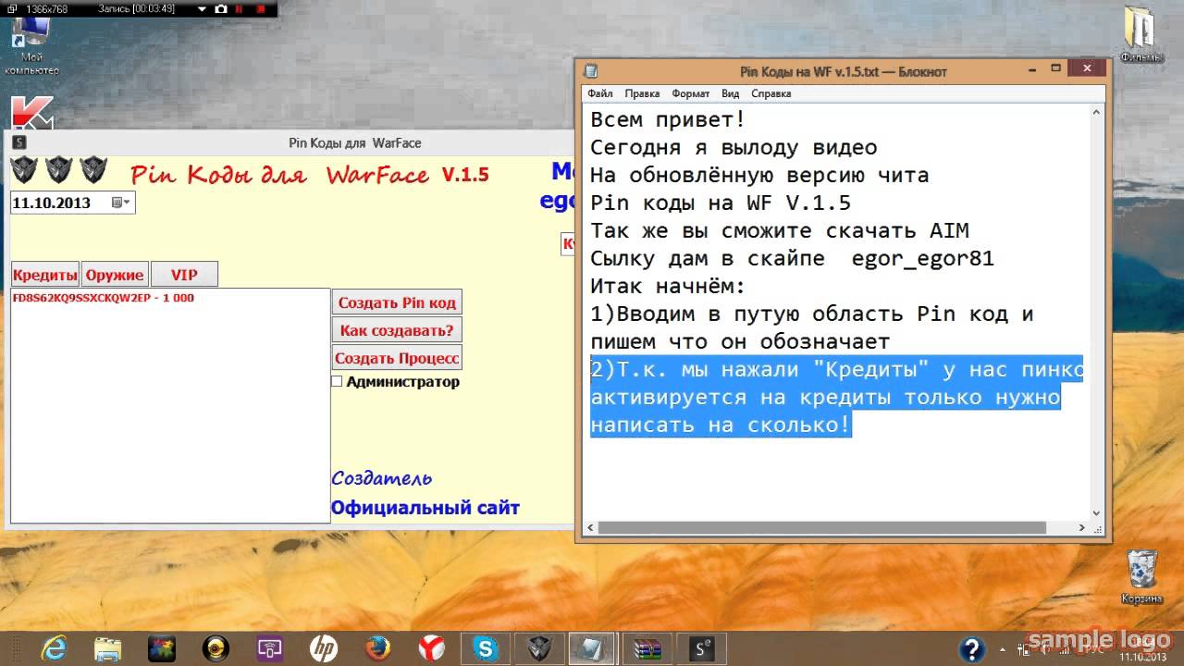Screen dimensions: 1184x666
Task: Switch to the Warface emblem taskbar app
Action: coord(538,648)
